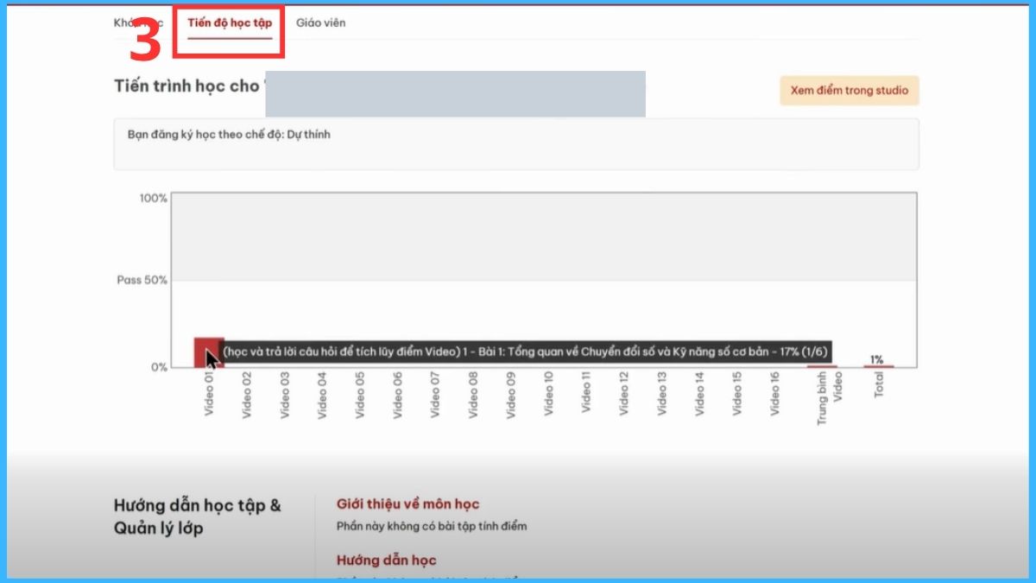
Task: Click the Trung bình Video axis label
Action: 830,399
